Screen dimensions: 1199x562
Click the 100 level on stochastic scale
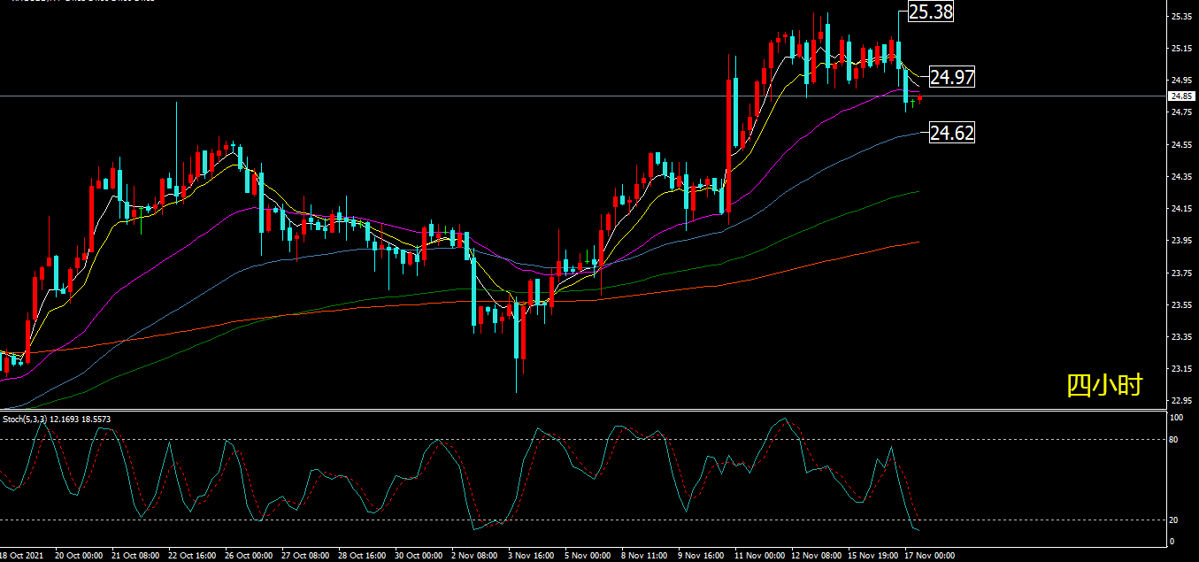pyautogui.click(x=1177, y=417)
